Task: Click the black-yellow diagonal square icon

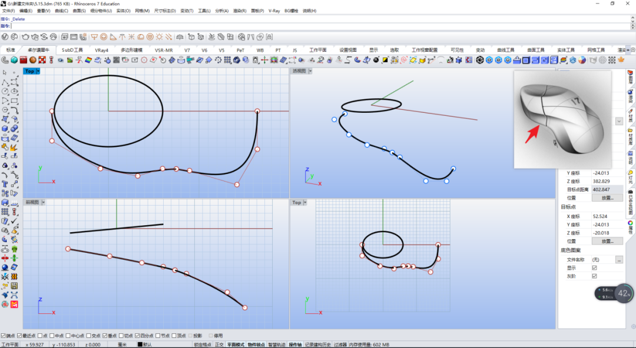Action: pyautogui.click(x=385, y=60)
